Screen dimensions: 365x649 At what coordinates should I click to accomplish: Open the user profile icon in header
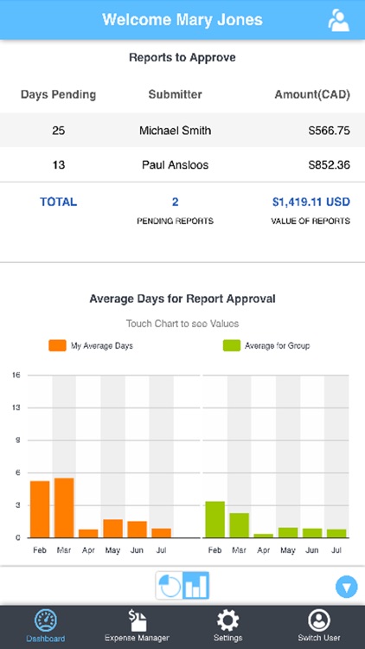338,20
